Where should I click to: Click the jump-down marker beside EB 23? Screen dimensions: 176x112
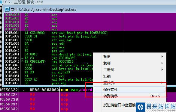(x=22, y=58)
